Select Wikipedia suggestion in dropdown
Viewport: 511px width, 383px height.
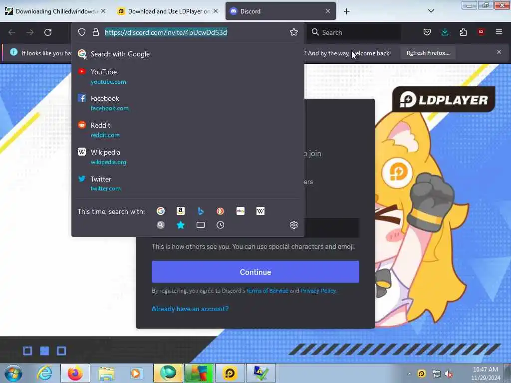188,157
